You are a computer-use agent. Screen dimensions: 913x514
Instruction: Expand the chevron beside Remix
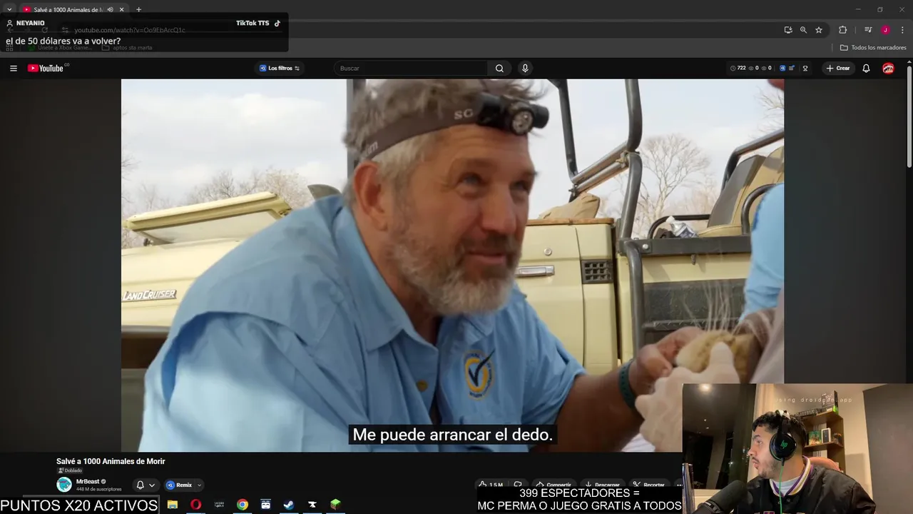[200, 485]
